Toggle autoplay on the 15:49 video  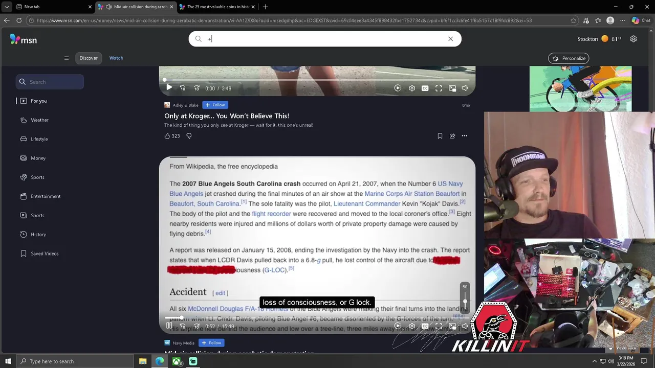pos(398,326)
